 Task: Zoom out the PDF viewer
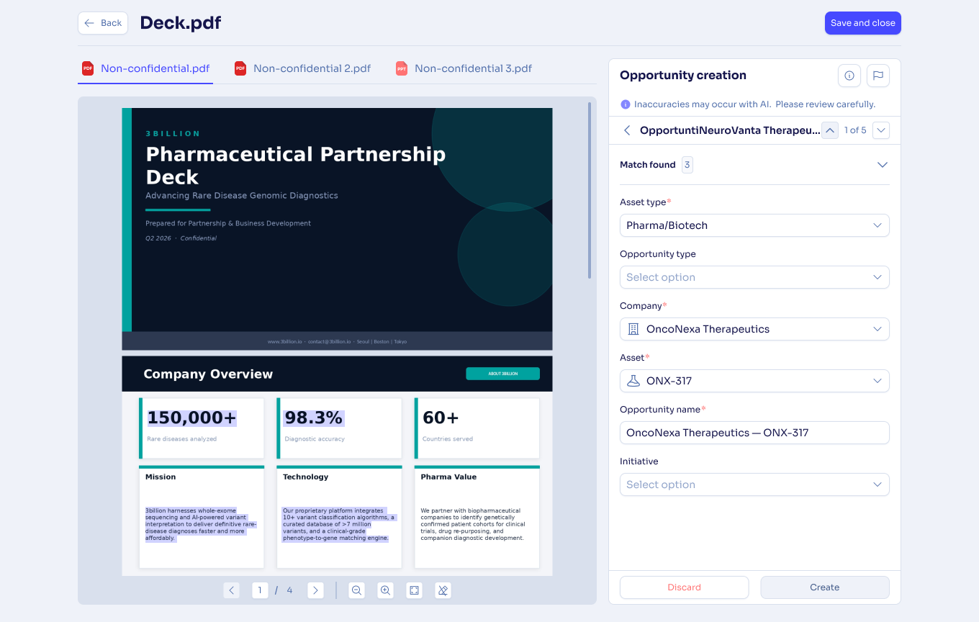[x=356, y=590]
